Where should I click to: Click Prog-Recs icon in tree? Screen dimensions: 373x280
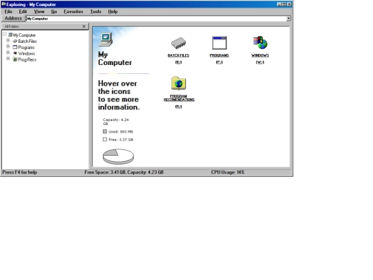tap(15, 59)
